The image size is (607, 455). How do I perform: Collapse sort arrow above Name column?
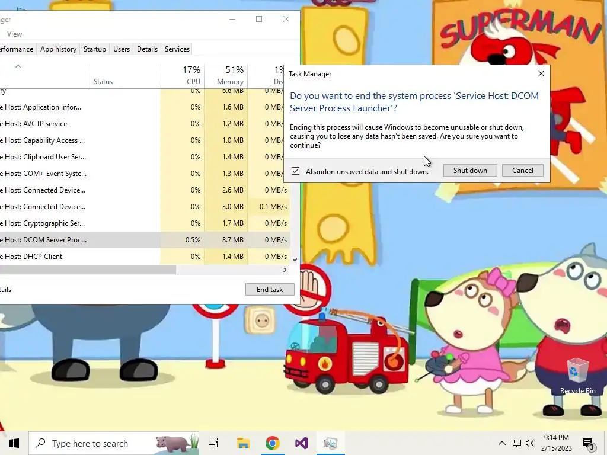click(x=18, y=66)
